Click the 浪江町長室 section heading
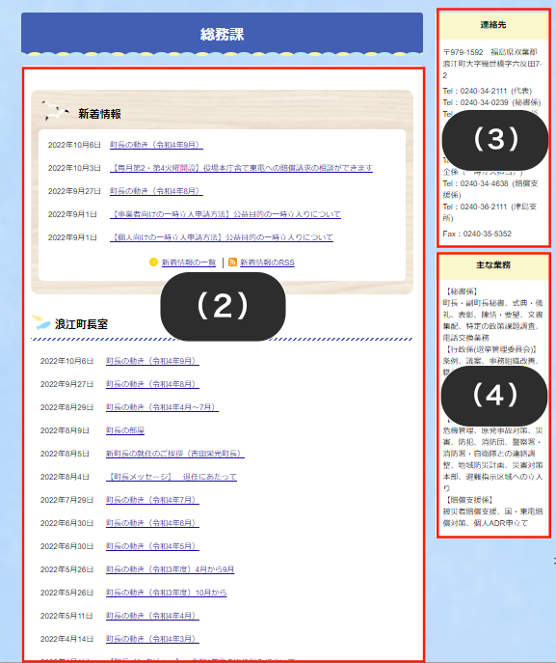 (81, 324)
